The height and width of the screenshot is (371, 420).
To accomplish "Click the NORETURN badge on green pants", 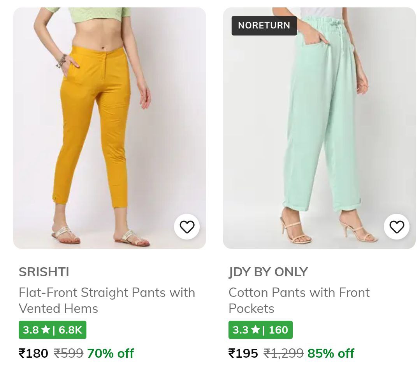I will click(264, 25).
